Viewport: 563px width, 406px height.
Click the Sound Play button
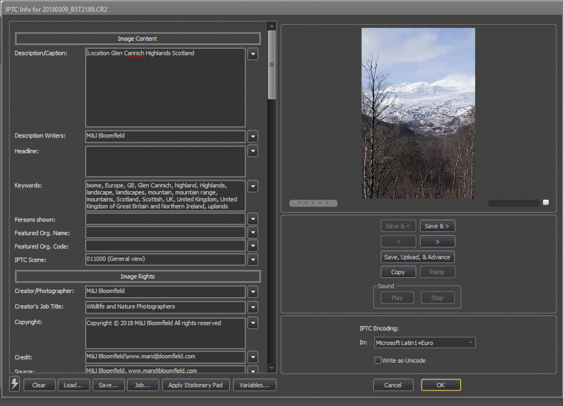tap(397, 298)
